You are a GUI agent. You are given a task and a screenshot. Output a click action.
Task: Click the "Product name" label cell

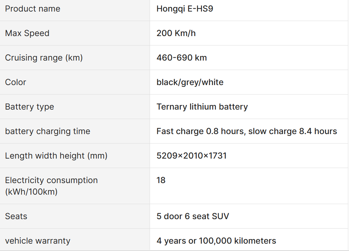pos(33,9)
